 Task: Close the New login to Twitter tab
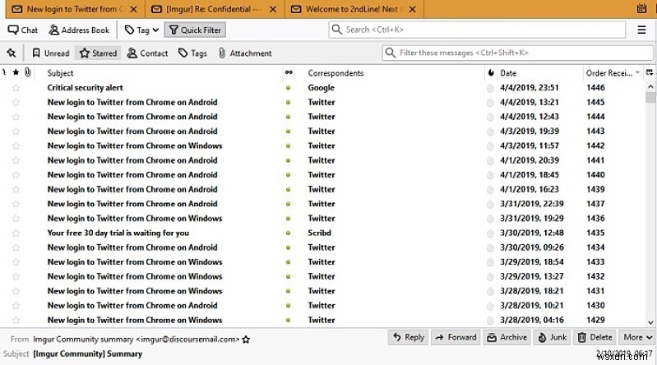point(133,9)
